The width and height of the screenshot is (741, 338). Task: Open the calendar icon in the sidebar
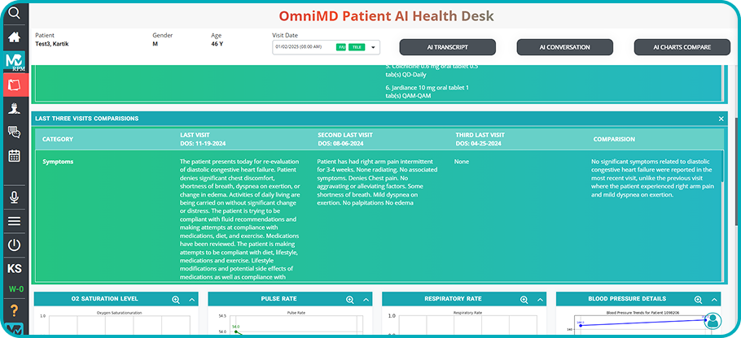[x=15, y=155]
